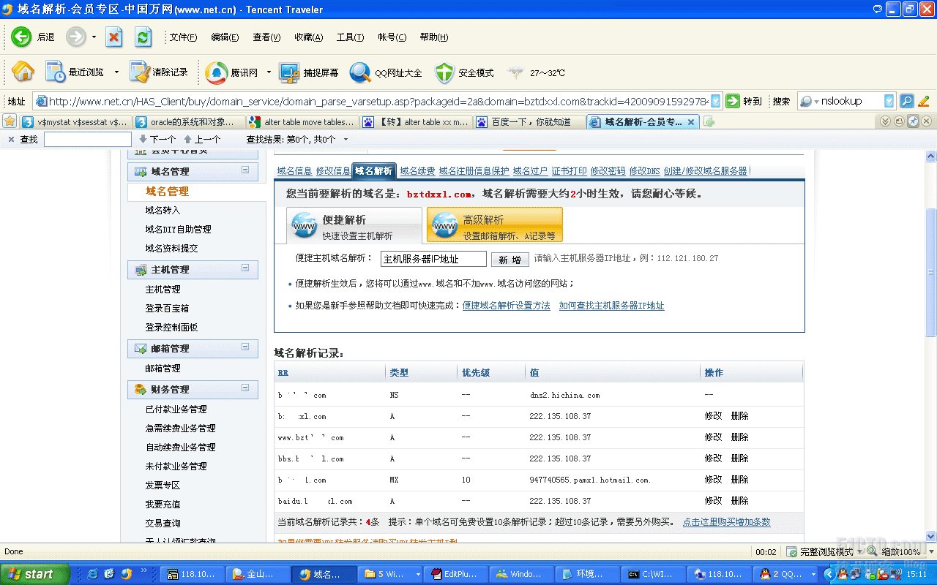Switch to alter table move tables tab
This screenshot has width=937, height=585.
pos(302,122)
